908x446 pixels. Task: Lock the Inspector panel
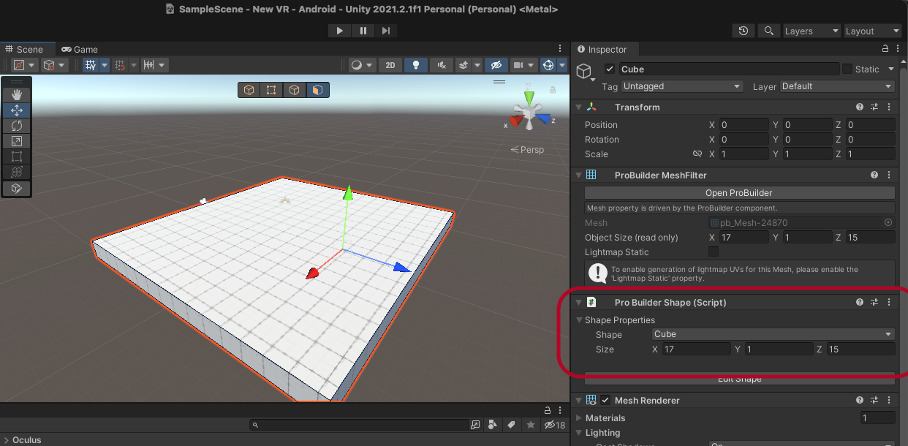coord(885,49)
